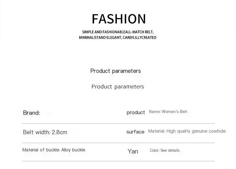
Task: Click the blurred text between the Product parameters headings
Action: point(118,78)
